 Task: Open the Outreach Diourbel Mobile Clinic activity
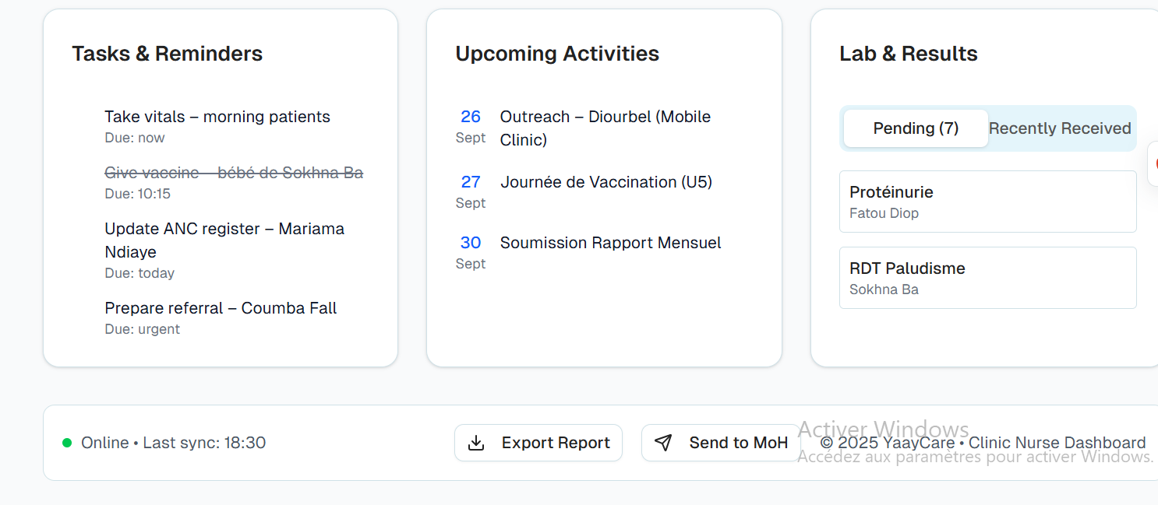[x=605, y=128]
